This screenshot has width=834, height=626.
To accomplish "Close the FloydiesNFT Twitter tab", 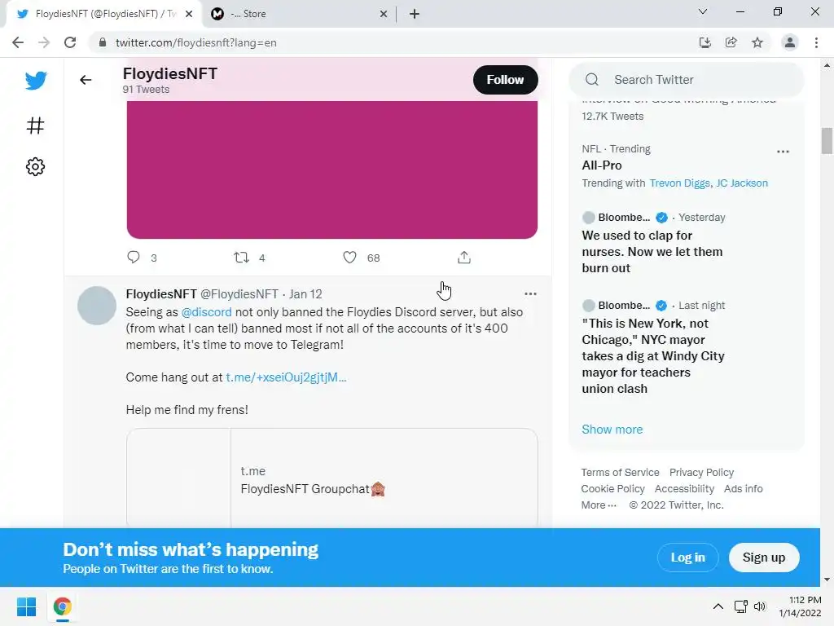I will point(189,14).
